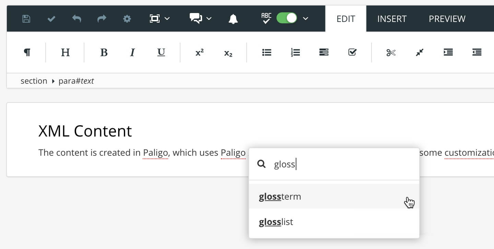The width and height of the screenshot is (494, 249).
Task: Open the notifications bell
Action: coord(233,19)
